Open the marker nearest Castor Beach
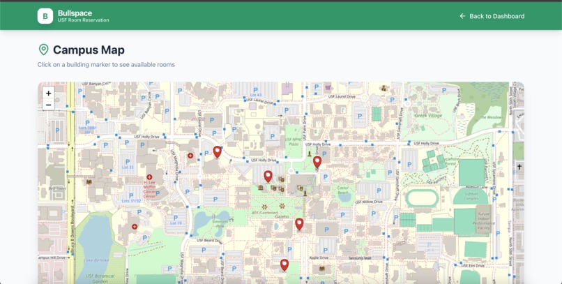Image resolution: width=562 pixels, height=284 pixels. tap(317, 162)
